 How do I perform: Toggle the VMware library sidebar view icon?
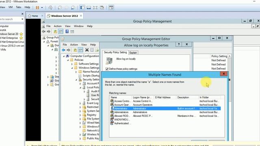tap(82, 8)
